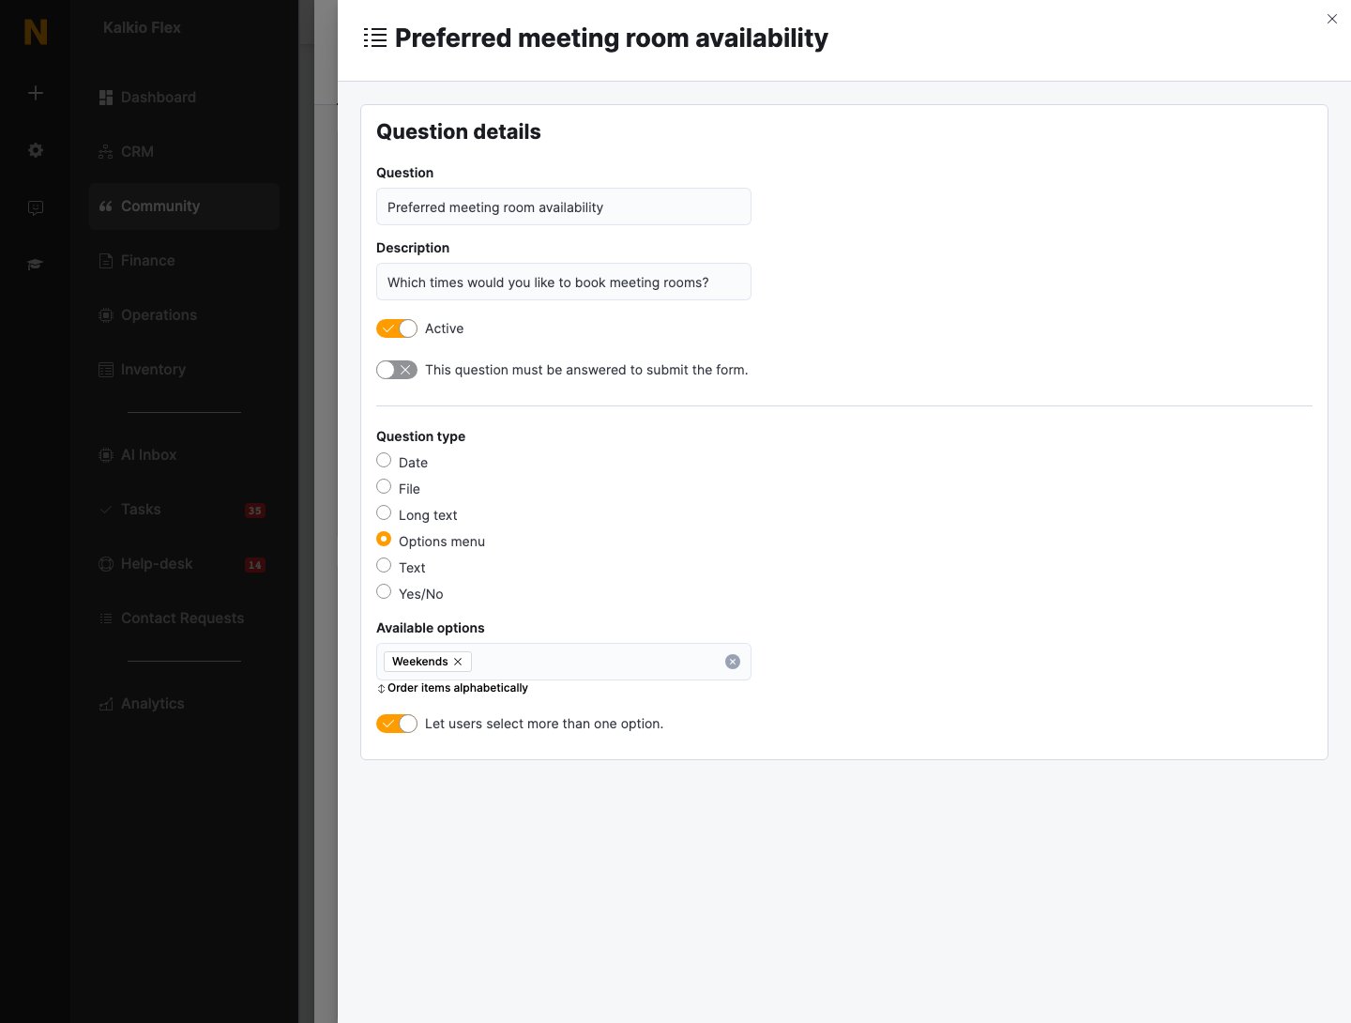Viewport: 1351px width, 1023px height.
Task: Click the Help-desk 14 count badge
Action: (x=255, y=565)
